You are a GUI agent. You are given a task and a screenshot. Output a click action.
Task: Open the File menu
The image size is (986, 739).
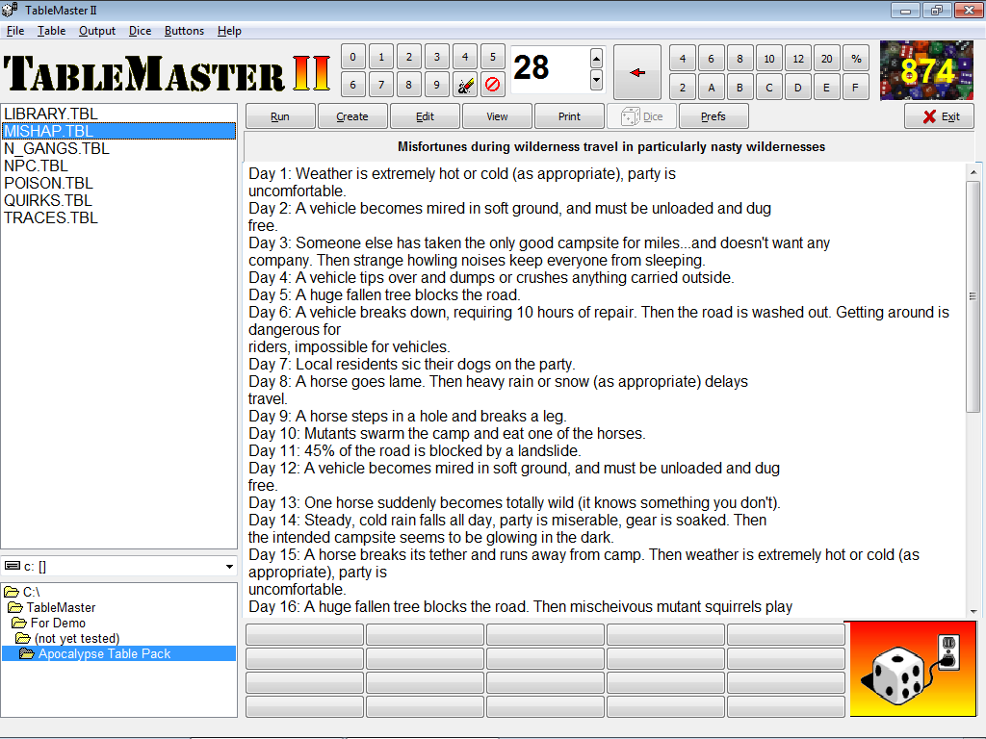click(x=15, y=31)
